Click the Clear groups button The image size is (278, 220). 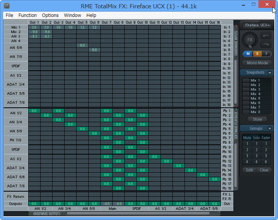click(x=264, y=170)
